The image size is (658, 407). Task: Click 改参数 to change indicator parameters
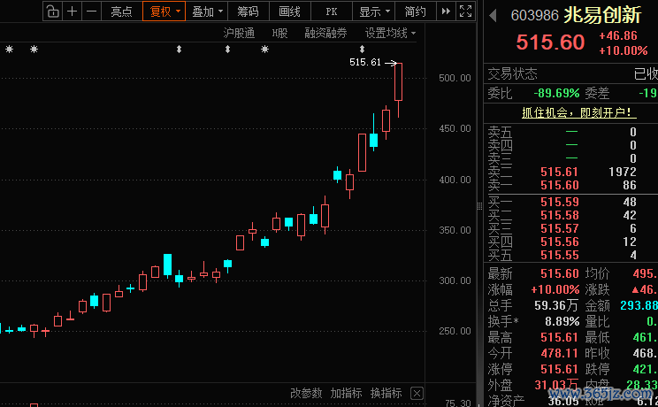tap(306, 393)
